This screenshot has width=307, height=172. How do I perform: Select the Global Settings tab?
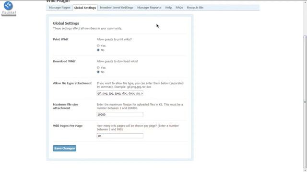[x=85, y=8]
